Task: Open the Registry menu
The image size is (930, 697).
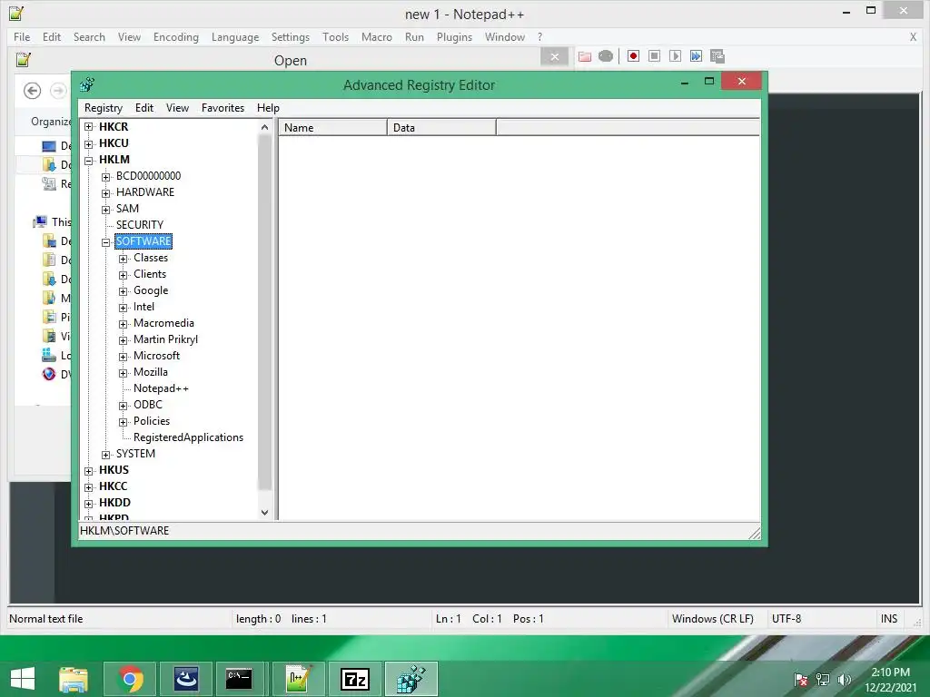Action: 104,108
